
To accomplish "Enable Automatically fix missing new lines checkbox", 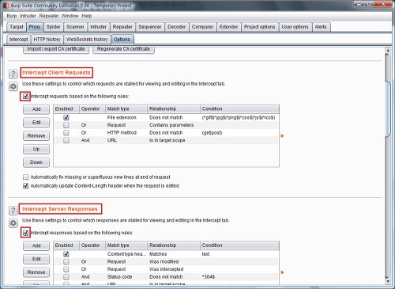I will coord(25,177).
